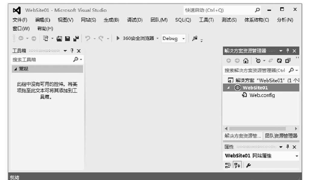The width and height of the screenshot is (311, 180).
Task: Open the WebSite01 网站属性 object dropdown
Action: (x=297, y=156)
